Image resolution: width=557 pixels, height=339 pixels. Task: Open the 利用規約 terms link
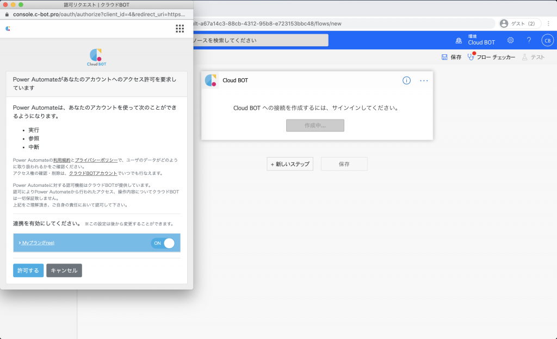[x=62, y=160]
